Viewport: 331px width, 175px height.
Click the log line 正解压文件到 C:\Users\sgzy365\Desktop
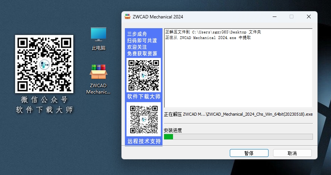[x=213, y=32]
